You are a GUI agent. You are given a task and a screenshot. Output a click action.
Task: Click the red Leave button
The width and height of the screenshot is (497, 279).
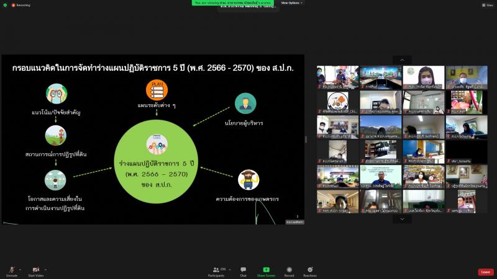point(485,272)
